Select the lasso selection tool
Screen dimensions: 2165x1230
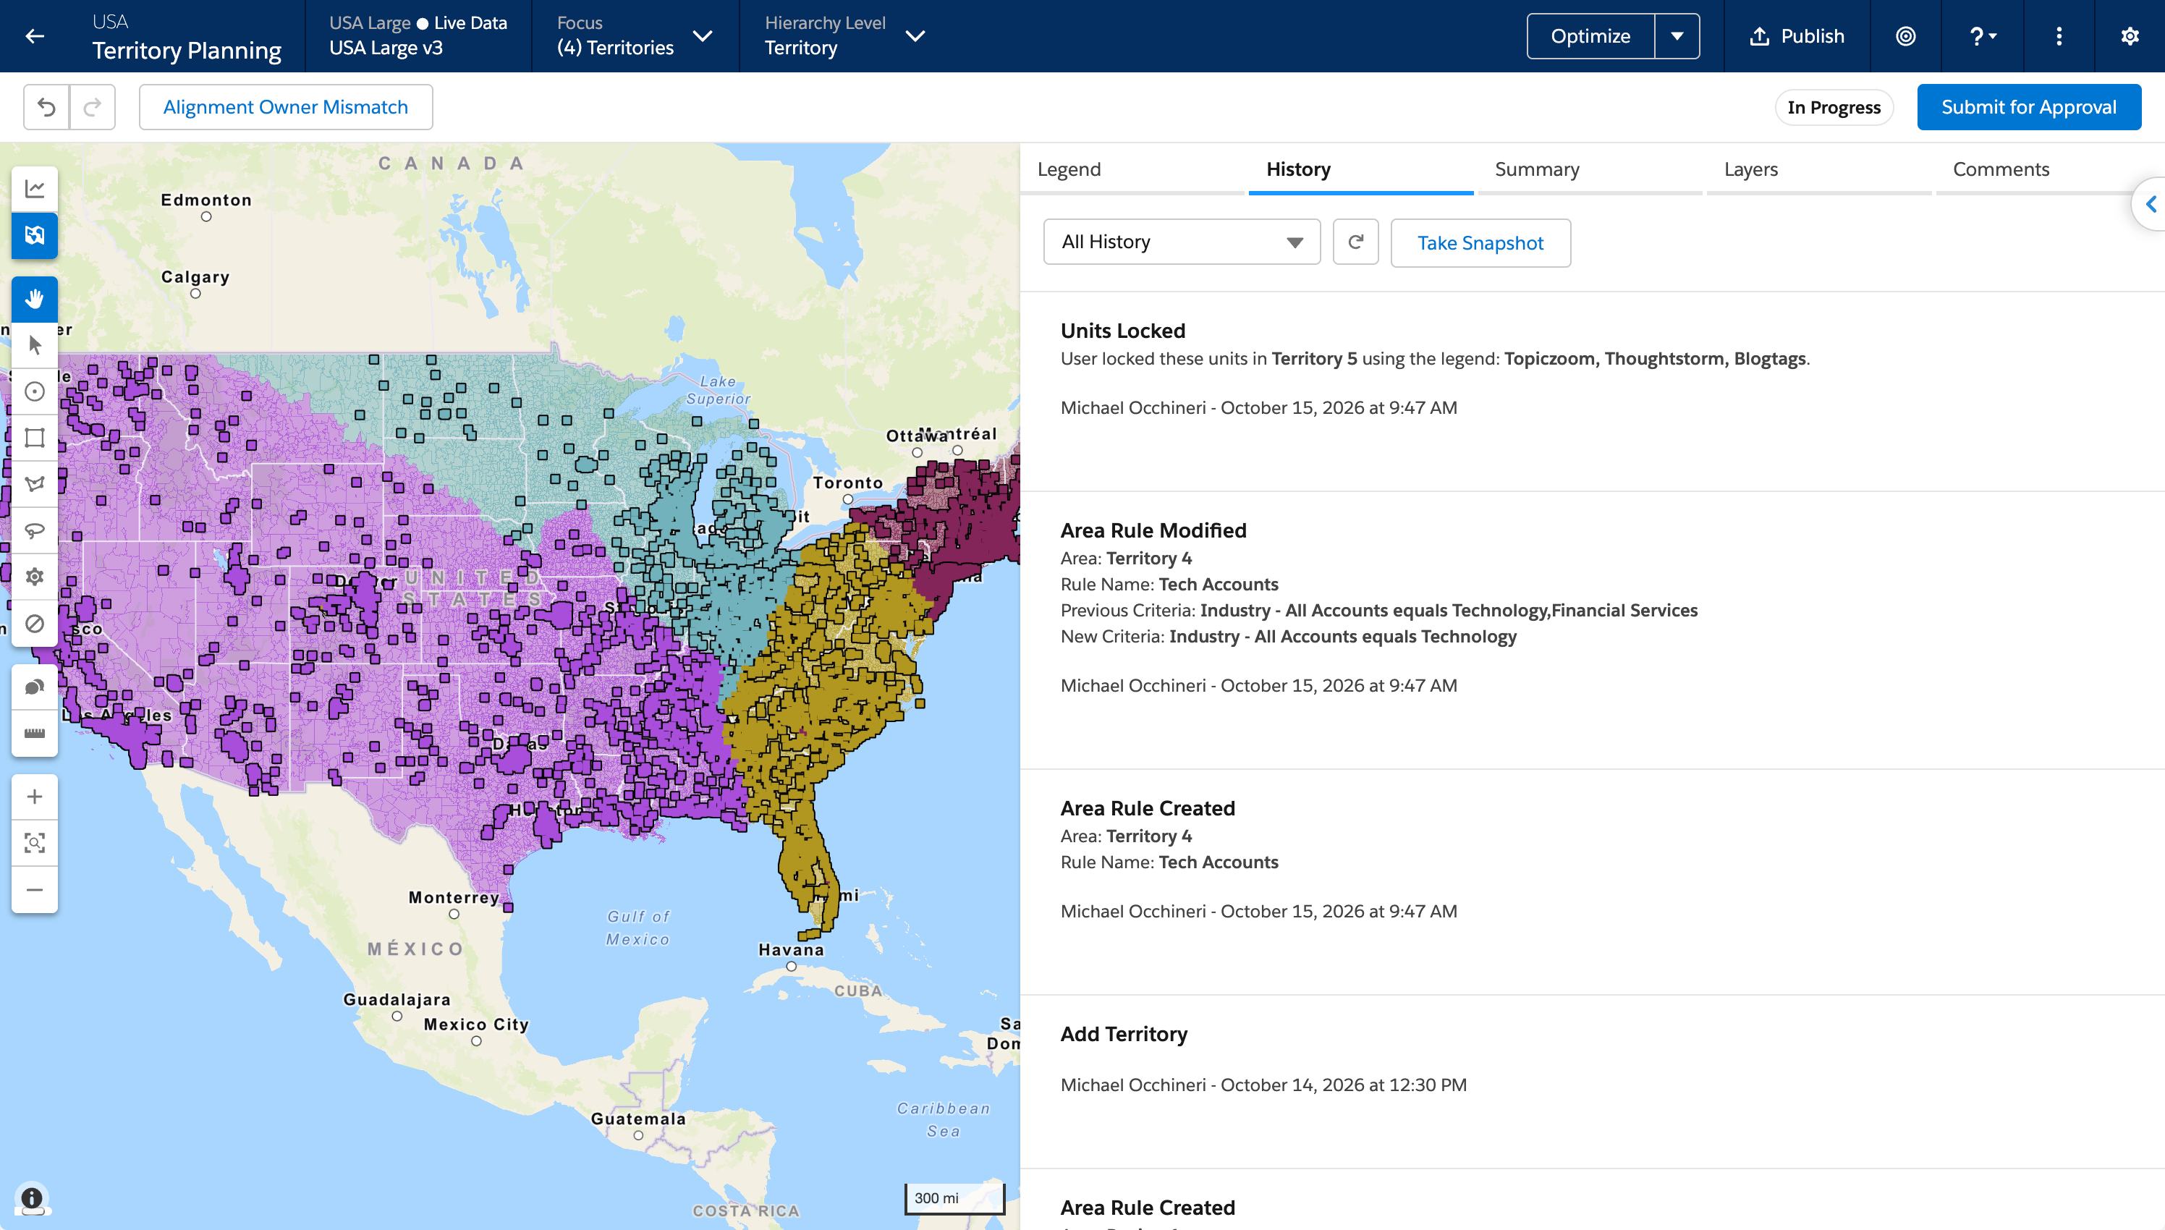tap(35, 530)
